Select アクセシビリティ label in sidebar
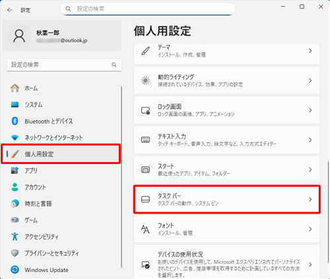This screenshot has width=330, height=279. pos(42,237)
